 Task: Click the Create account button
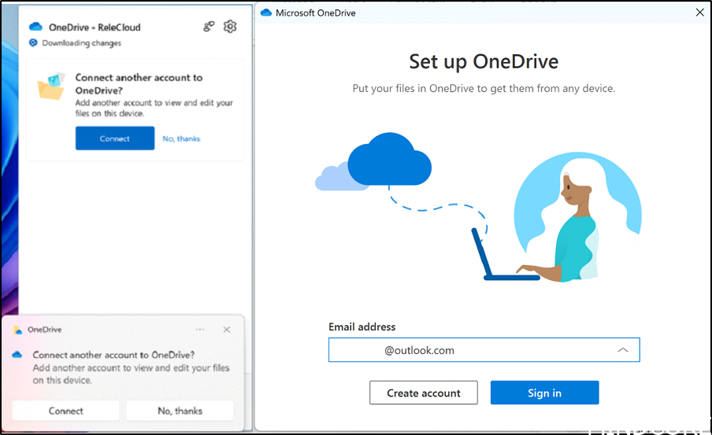(x=424, y=393)
